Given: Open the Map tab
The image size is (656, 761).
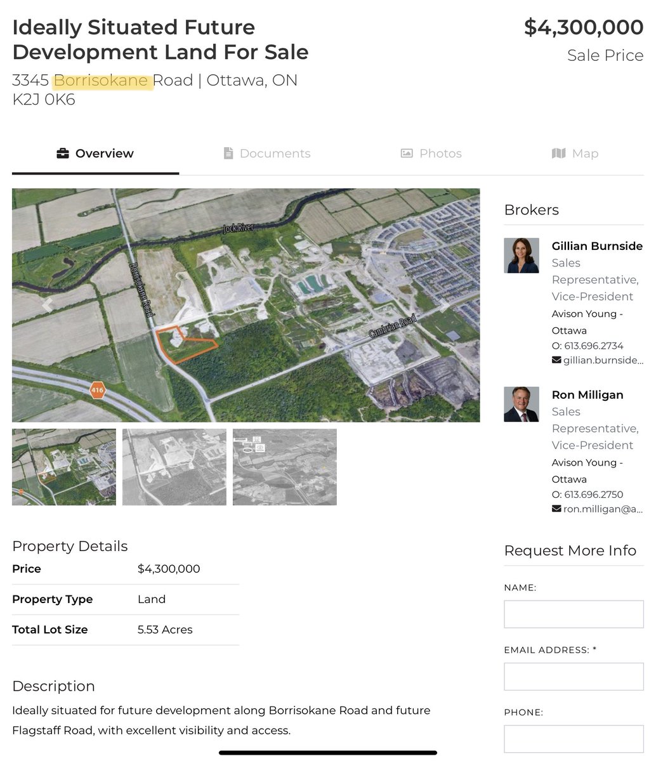Looking at the screenshot, I should 575,153.
